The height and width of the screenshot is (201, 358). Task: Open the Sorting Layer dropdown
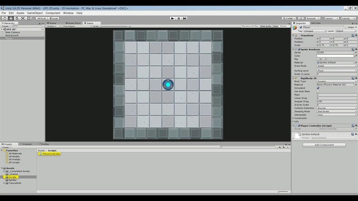pyautogui.click(x=337, y=71)
